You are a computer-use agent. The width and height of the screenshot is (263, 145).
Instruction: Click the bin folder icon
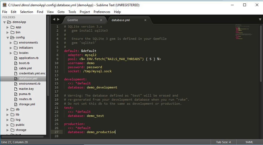12,32
